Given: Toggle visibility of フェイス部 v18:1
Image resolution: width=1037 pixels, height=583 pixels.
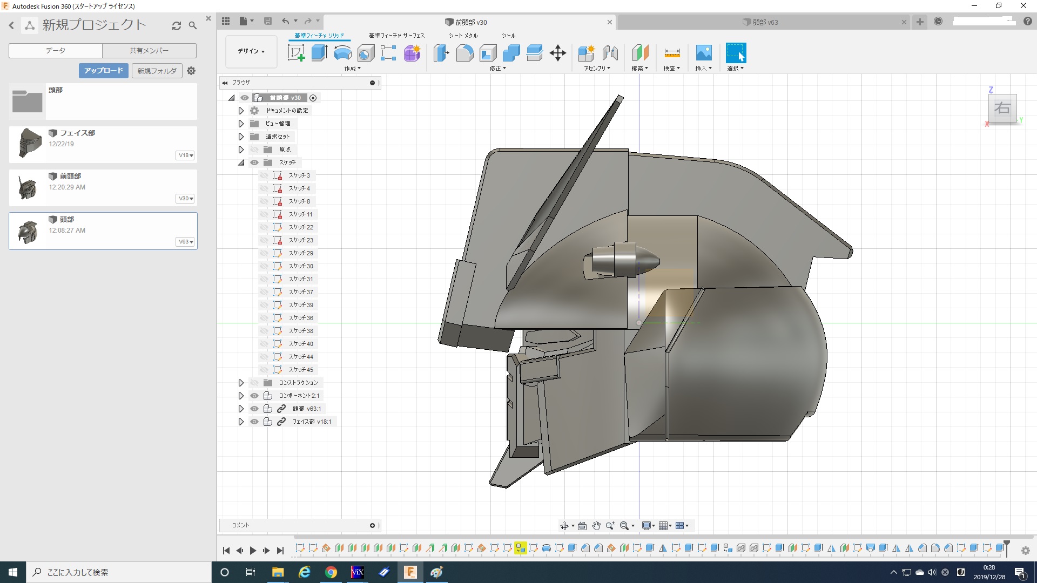Looking at the screenshot, I should pyautogui.click(x=254, y=422).
